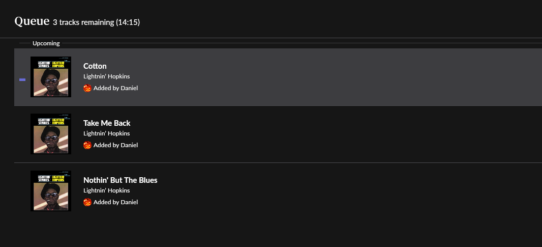Click the Upcoming section label
Screen dimensions: 542x247
tap(46, 43)
